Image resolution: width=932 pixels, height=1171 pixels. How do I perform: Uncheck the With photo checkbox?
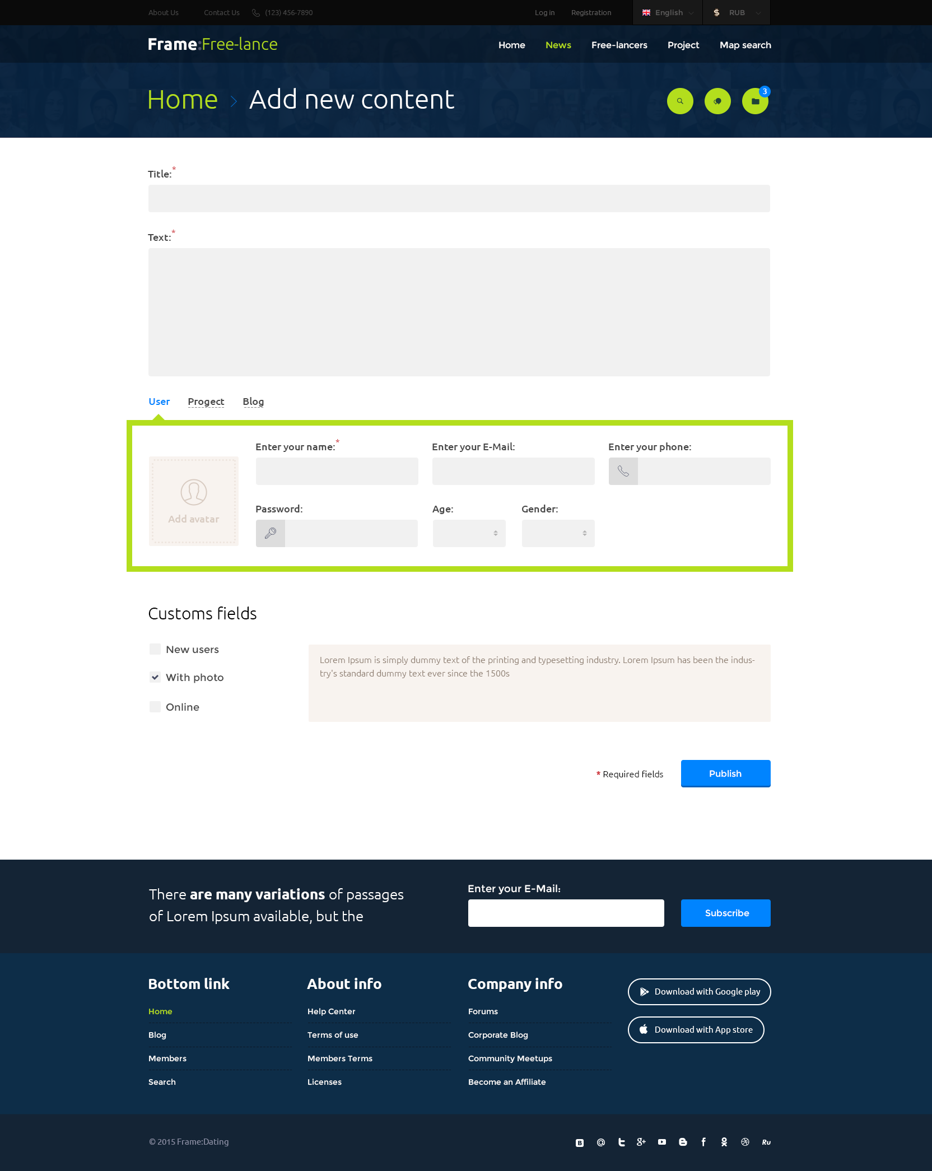point(155,677)
